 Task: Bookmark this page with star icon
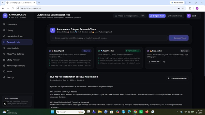click(x=183, y=8)
